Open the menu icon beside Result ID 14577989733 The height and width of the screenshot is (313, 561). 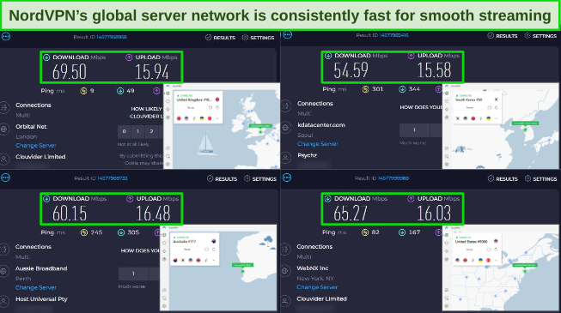5,178
